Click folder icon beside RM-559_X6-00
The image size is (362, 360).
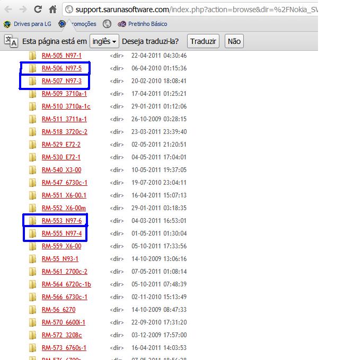tap(32, 246)
